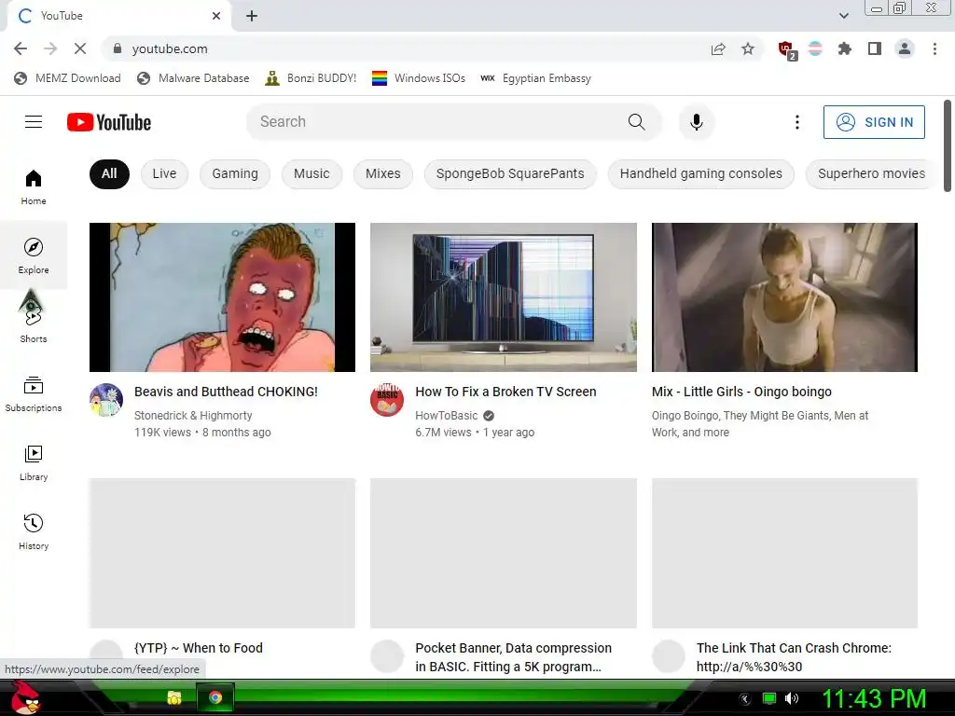Select the Gaming filter chip
Screen dimensions: 955x716
[235, 173]
